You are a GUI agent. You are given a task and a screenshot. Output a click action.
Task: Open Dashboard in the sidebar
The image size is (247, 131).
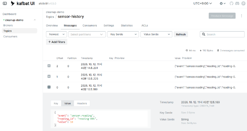[x=9, y=14]
